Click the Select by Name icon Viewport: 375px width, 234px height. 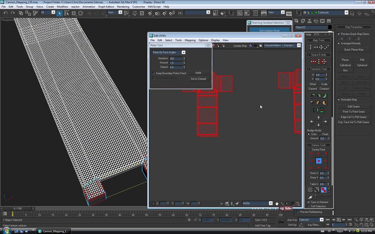tap(67, 13)
